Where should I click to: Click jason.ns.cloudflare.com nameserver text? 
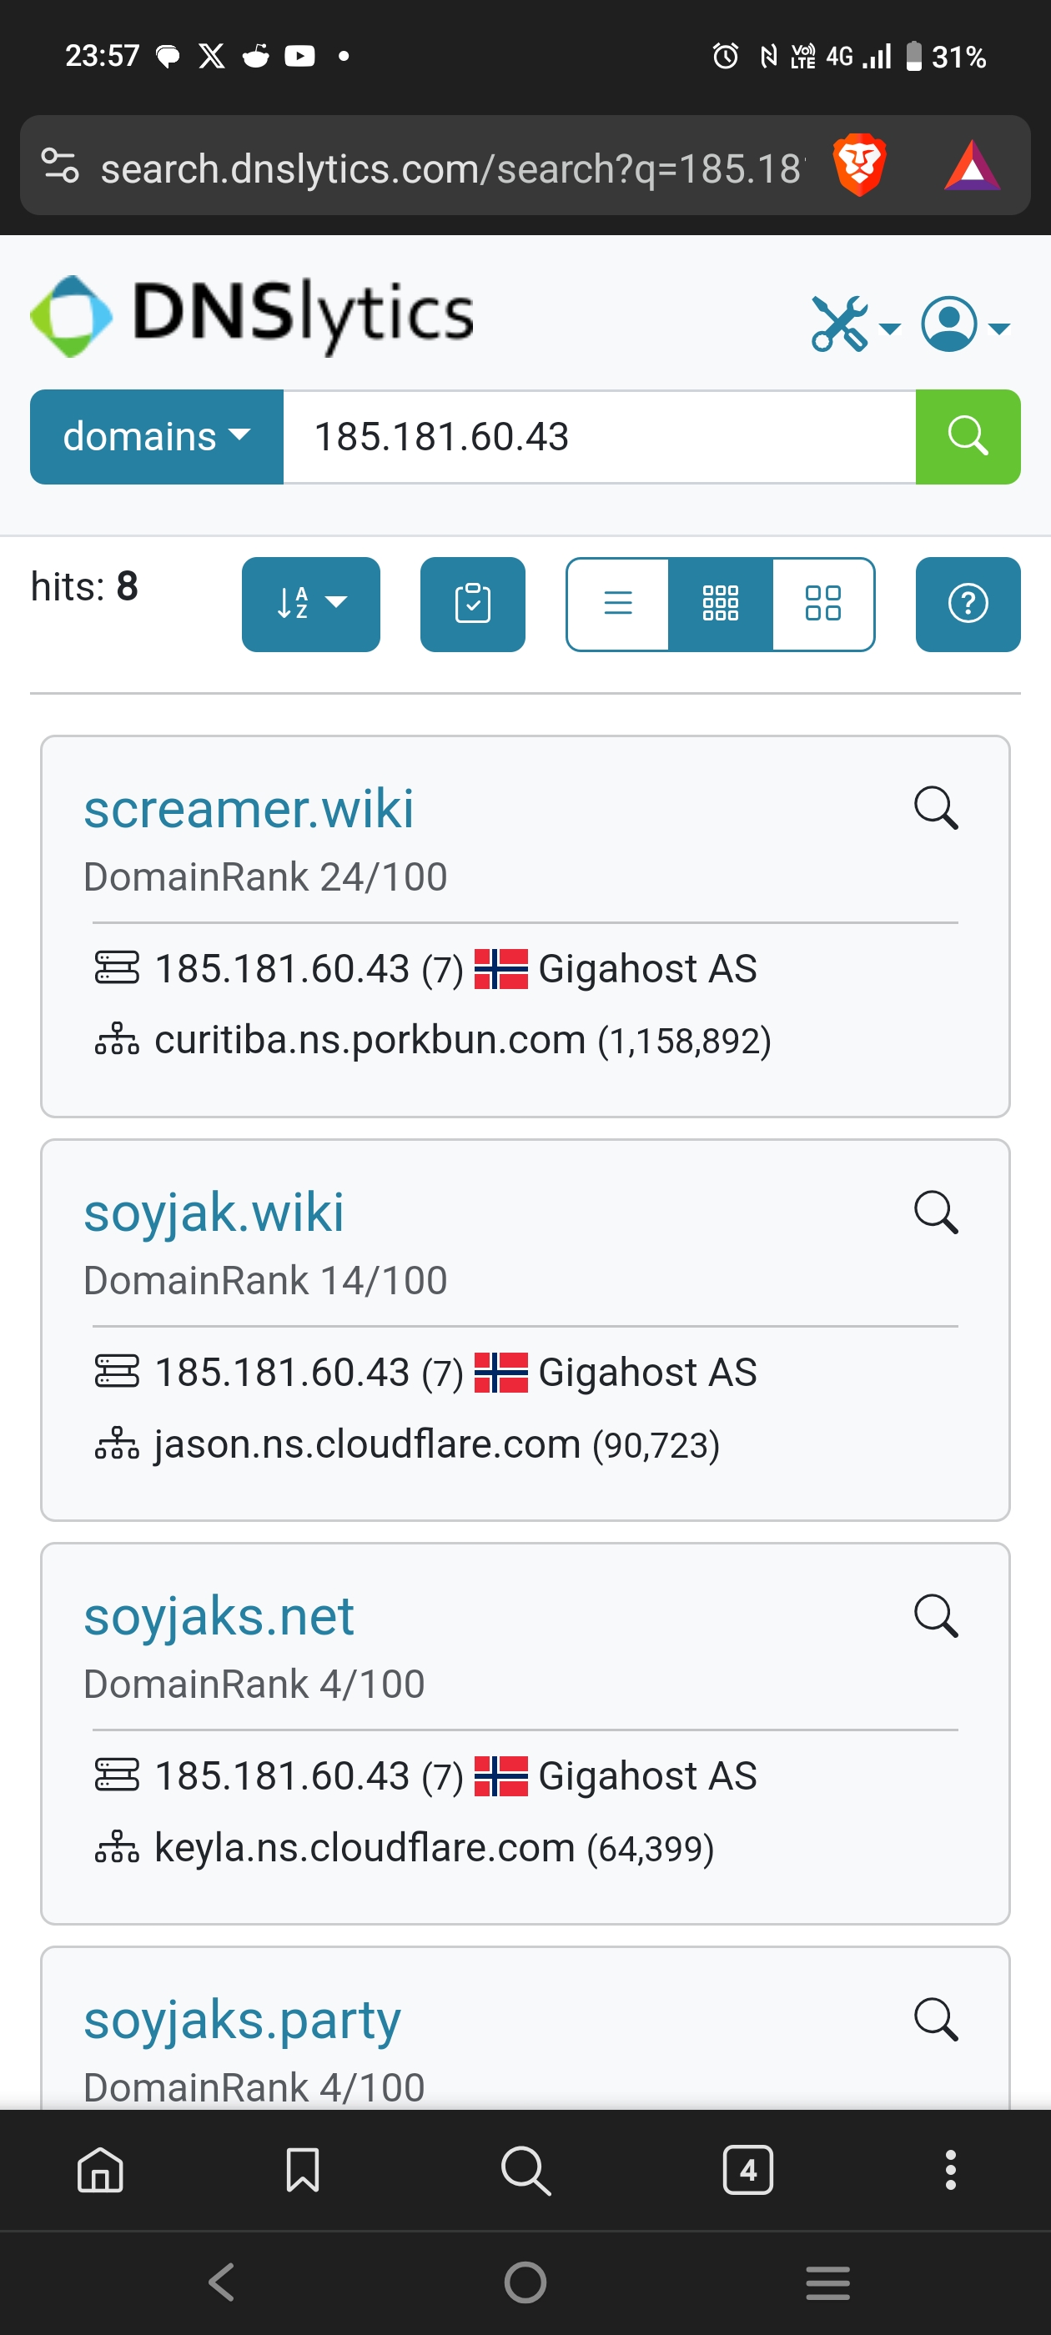coord(367,1444)
